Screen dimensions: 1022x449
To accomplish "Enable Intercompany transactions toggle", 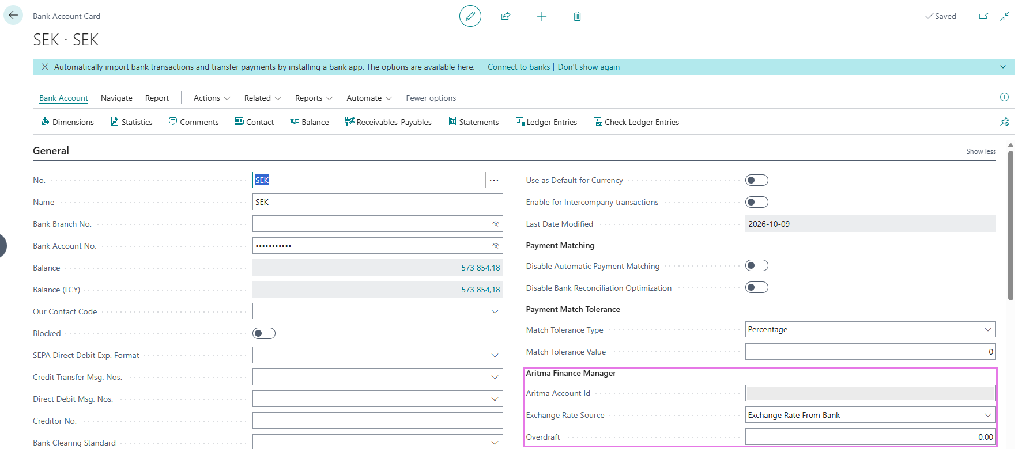I will coord(757,202).
